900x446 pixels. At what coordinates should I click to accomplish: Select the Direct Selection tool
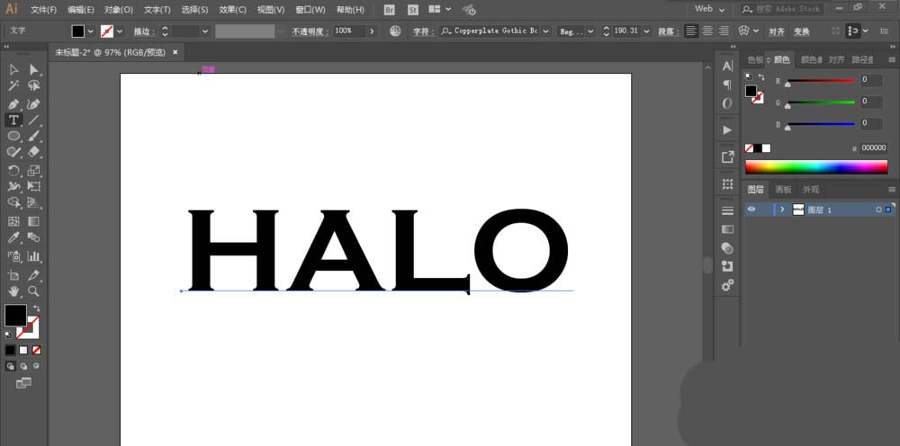[x=34, y=70]
